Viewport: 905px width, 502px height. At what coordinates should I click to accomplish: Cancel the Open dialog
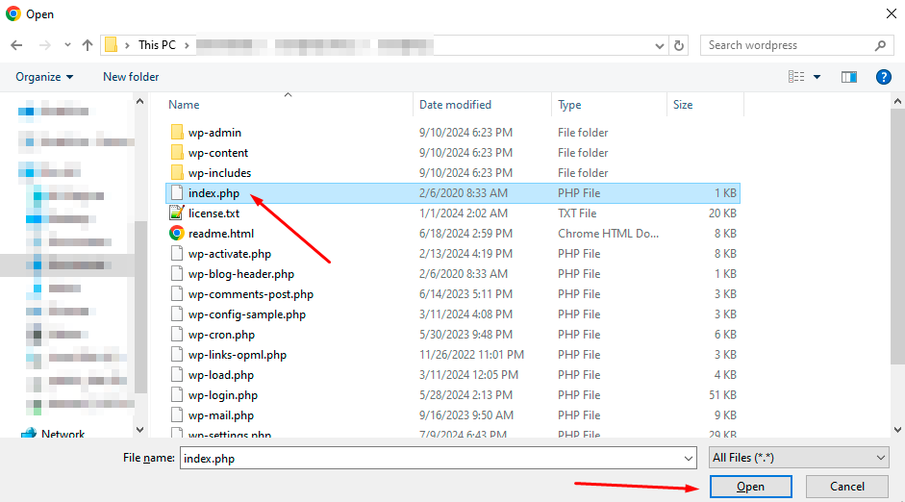pos(846,487)
